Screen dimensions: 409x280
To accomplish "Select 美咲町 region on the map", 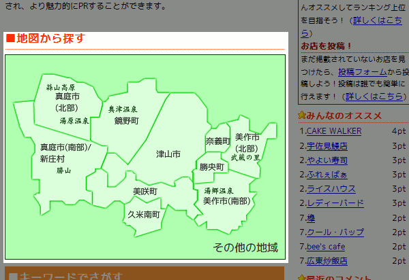I will tap(145, 192).
